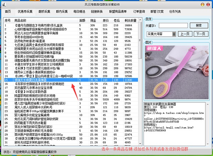Click the status bar welcome message
The height and width of the screenshot is (156, 213).
pos(35,152)
